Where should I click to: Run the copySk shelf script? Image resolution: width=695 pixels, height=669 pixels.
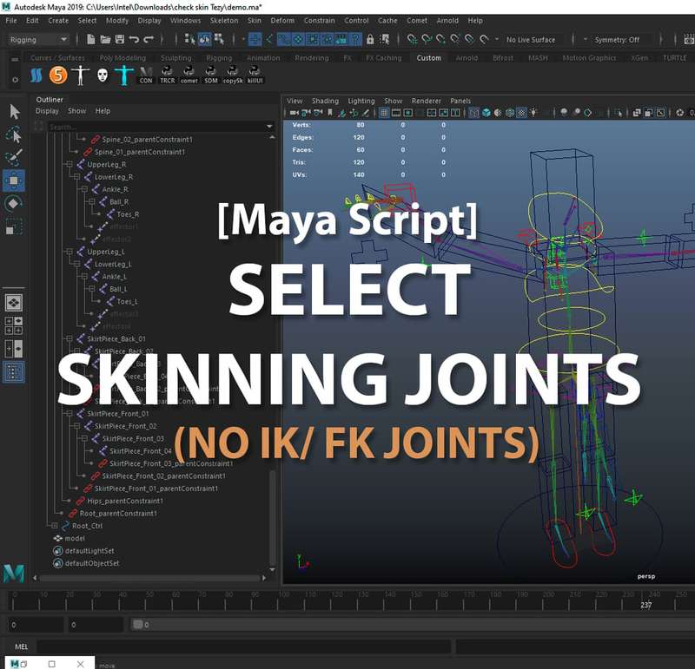233,75
